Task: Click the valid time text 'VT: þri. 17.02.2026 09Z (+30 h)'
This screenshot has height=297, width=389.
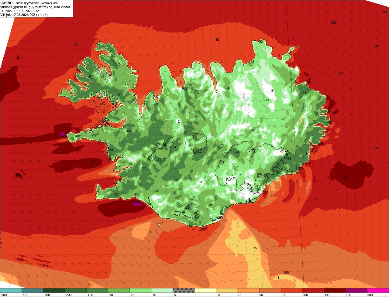Action: [x=24, y=15]
